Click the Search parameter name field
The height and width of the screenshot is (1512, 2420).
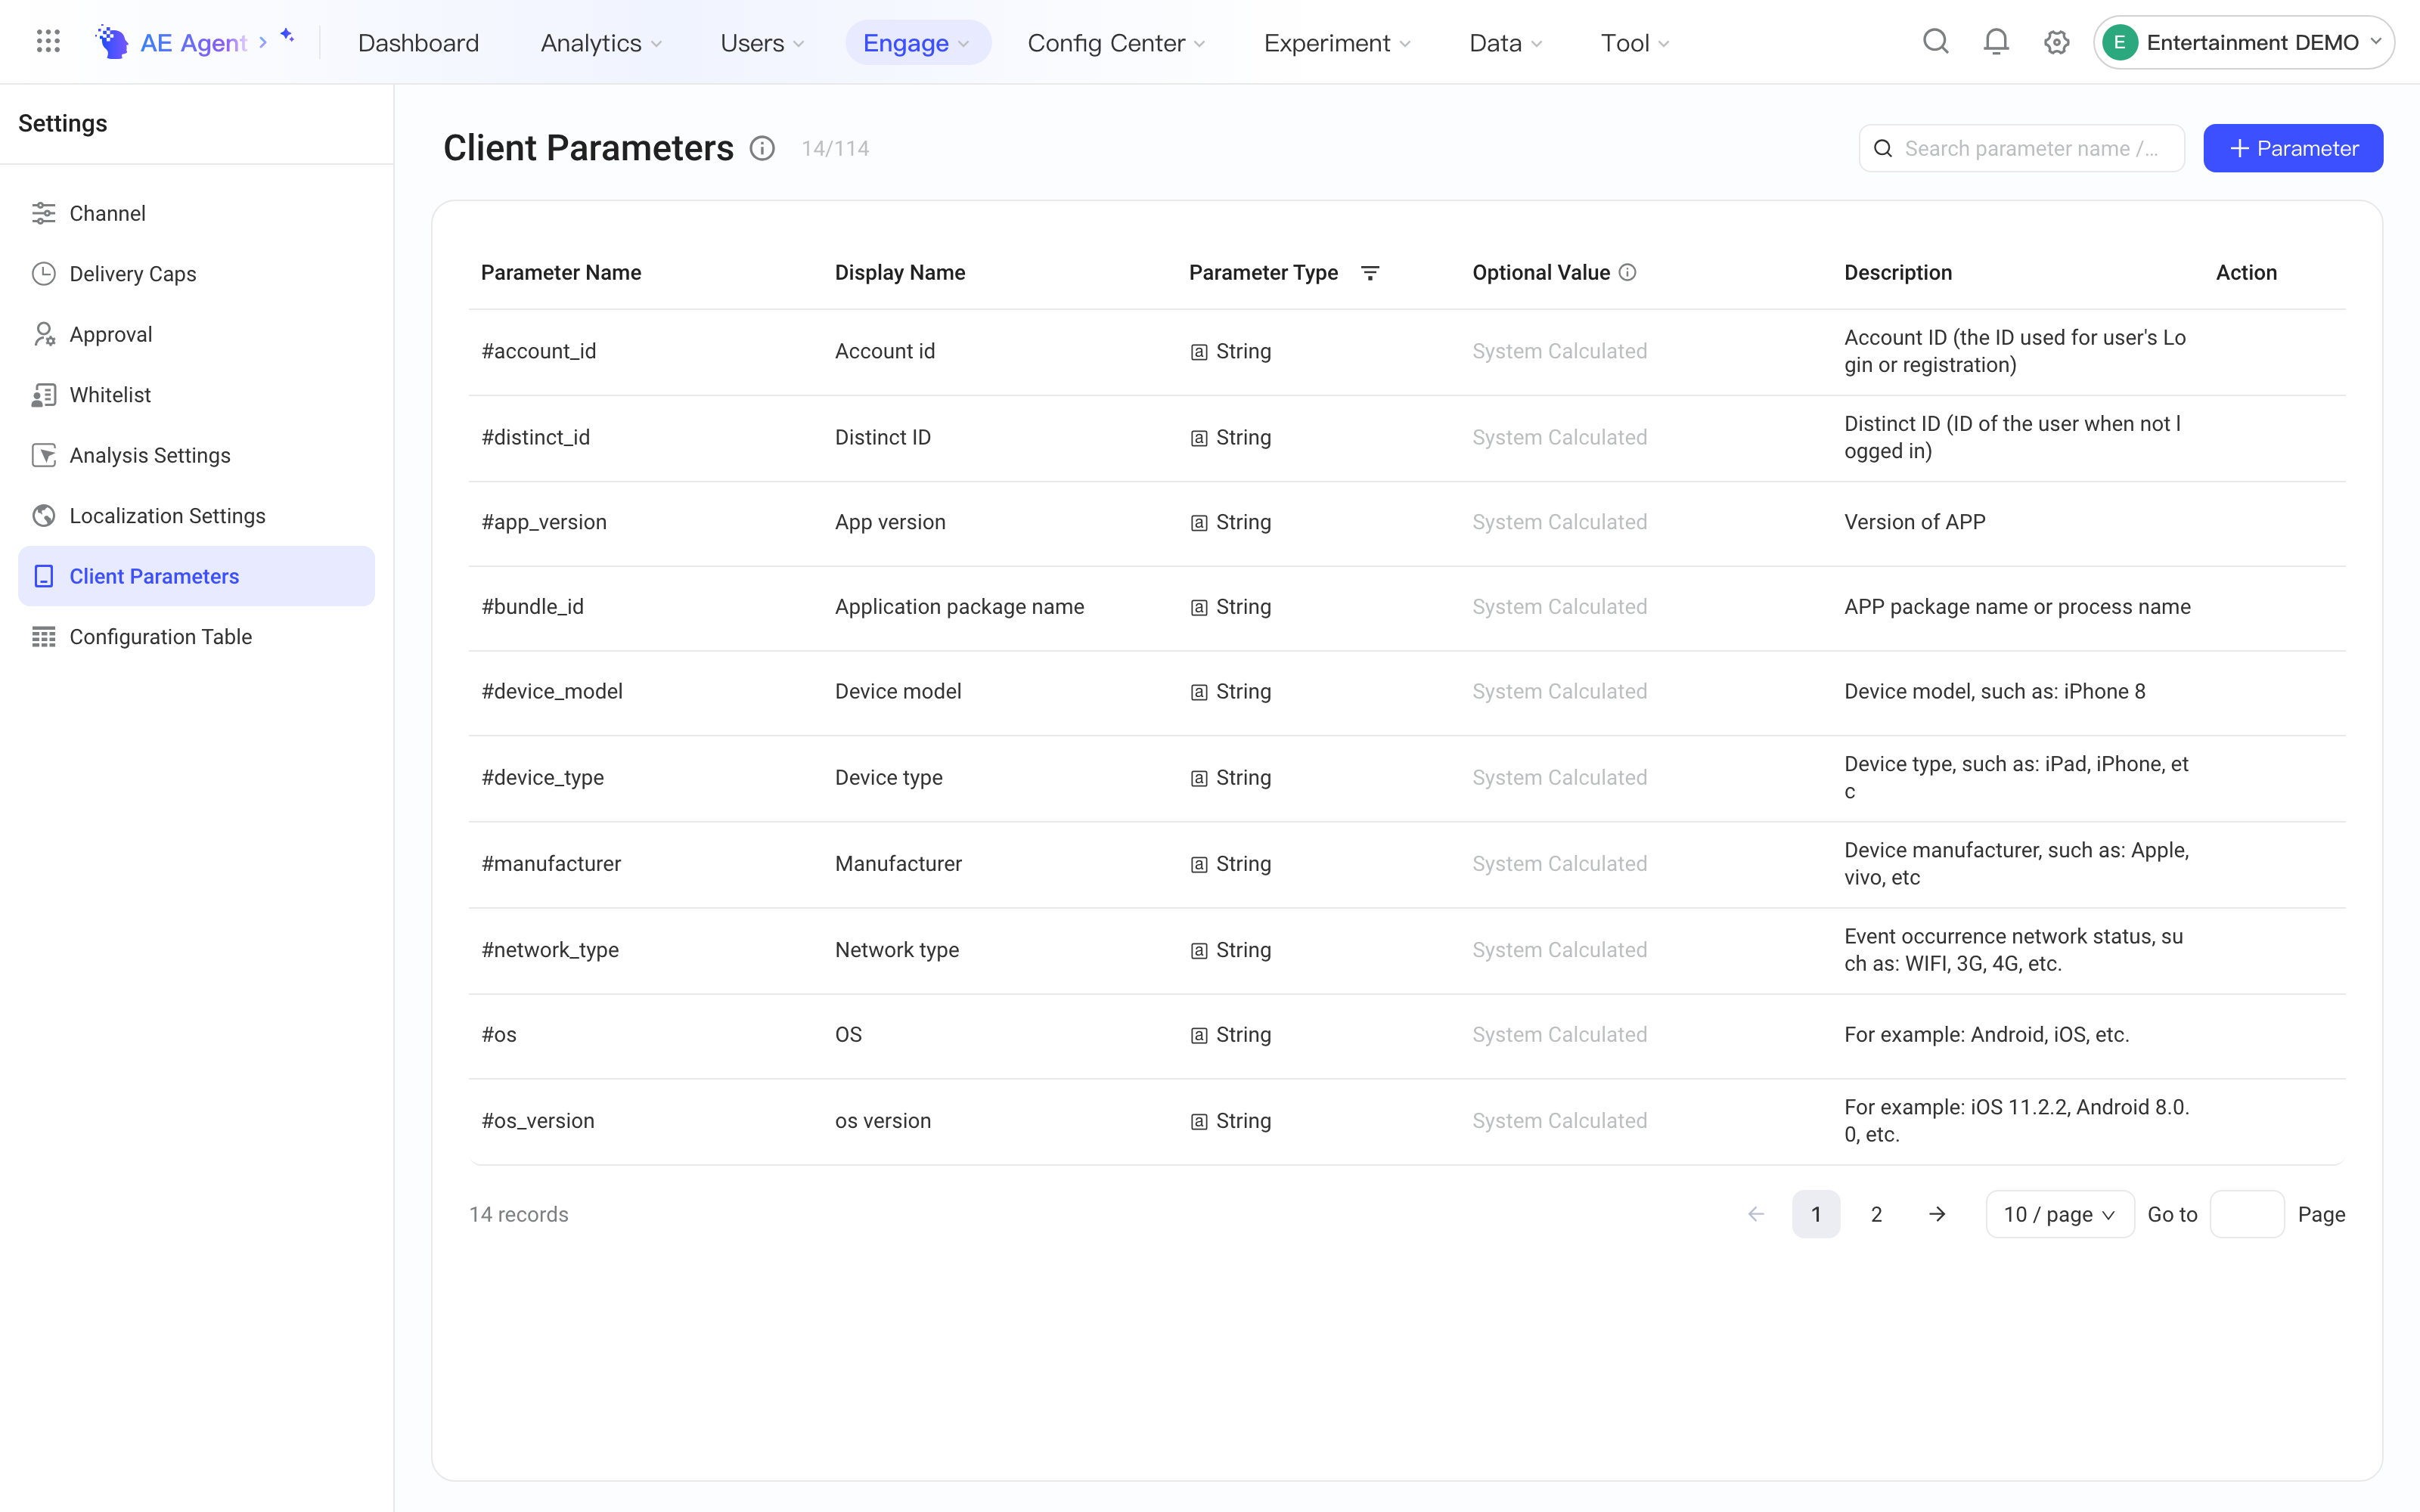2022,148
